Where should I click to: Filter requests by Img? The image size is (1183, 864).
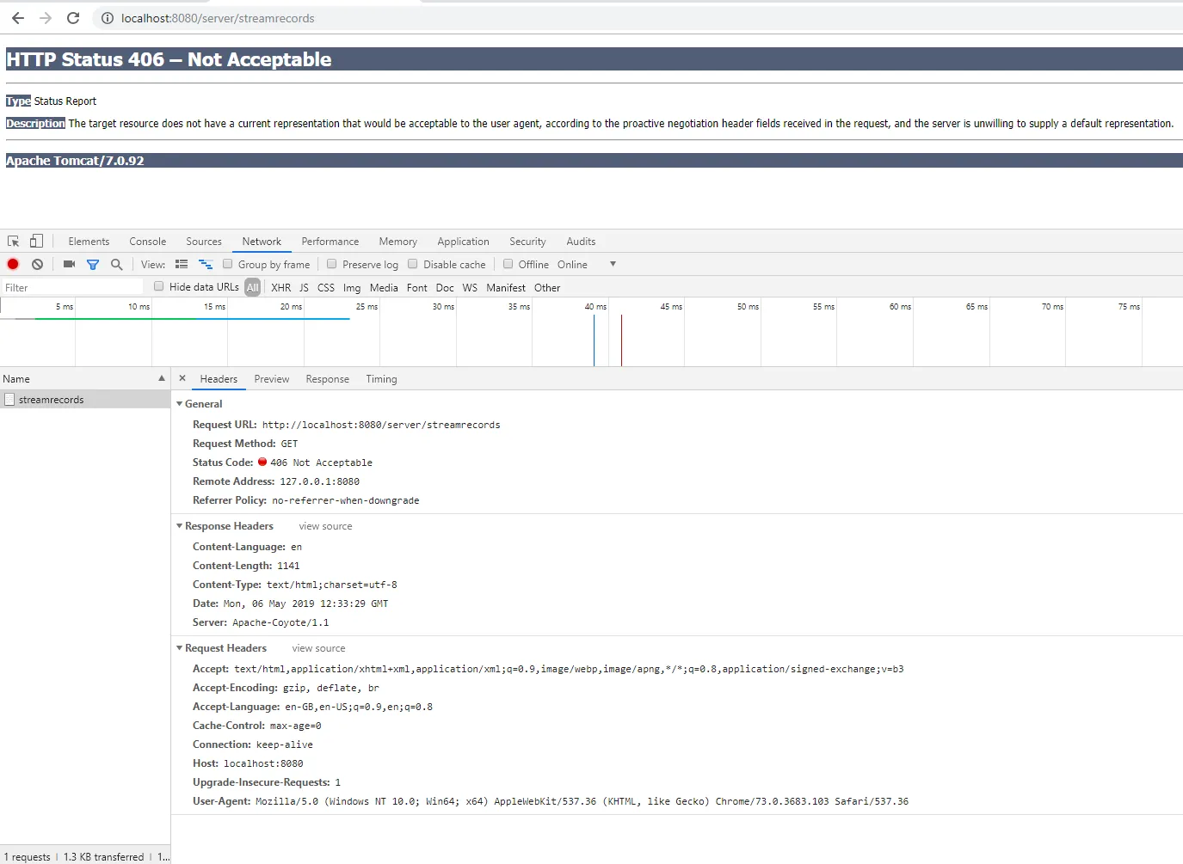352,288
